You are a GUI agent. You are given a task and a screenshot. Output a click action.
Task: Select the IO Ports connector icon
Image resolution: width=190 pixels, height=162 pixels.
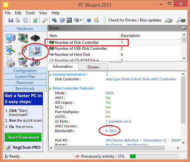pyautogui.click(x=22, y=50)
